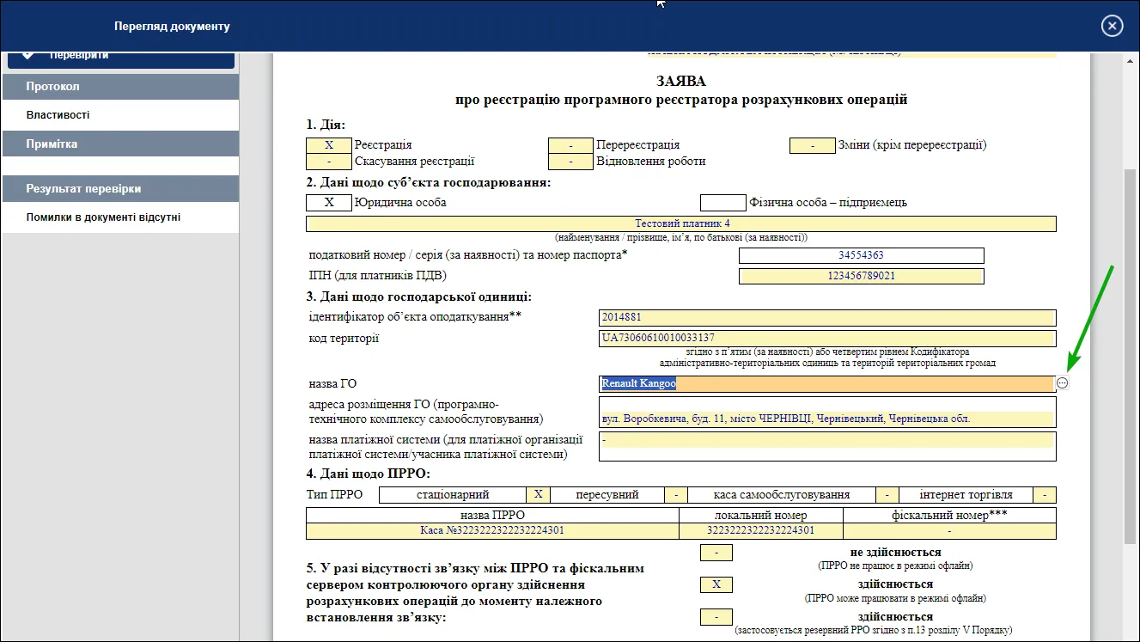Mark the Перереєстрація checkbox
The width and height of the screenshot is (1140, 642).
pos(571,145)
